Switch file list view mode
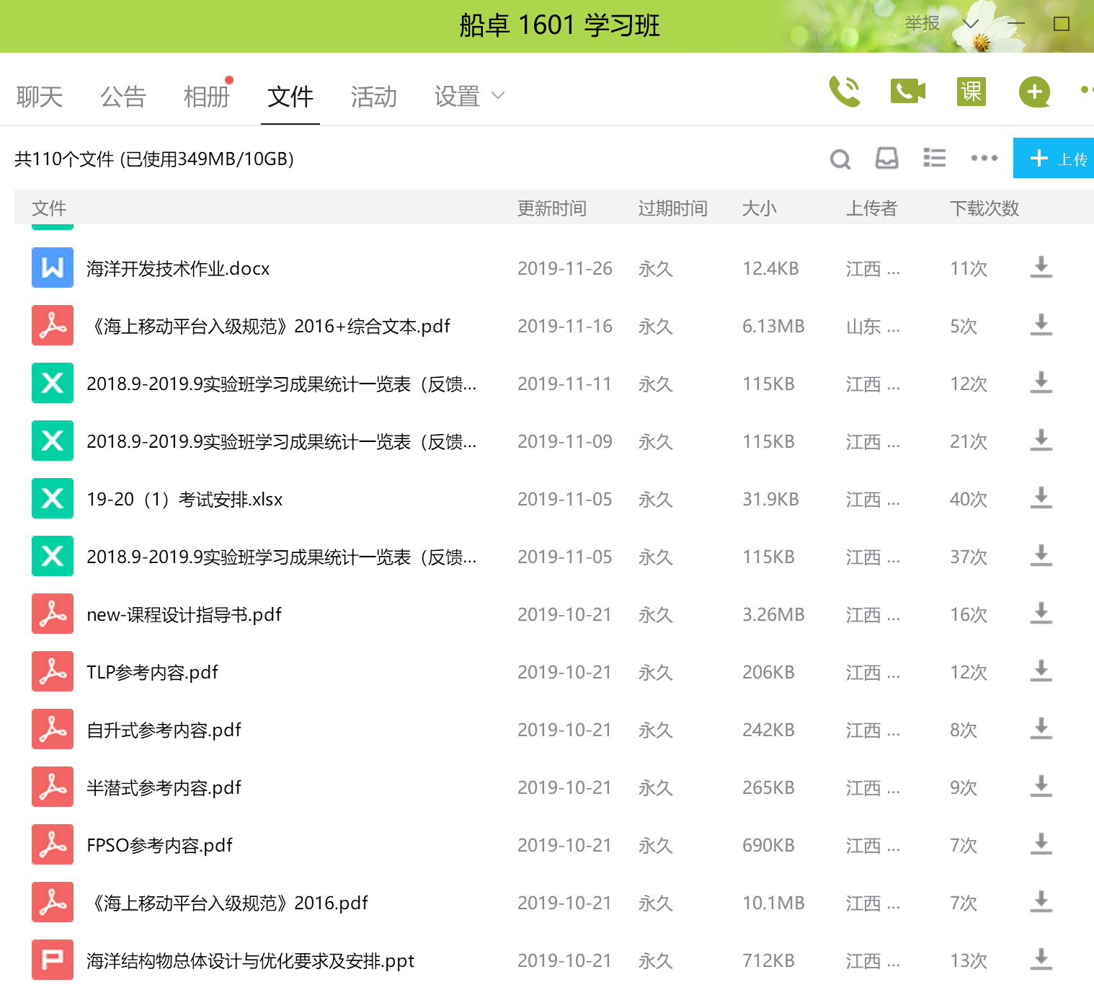Image resolution: width=1094 pixels, height=990 pixels. pyautogui.click(x=935, y=158)
